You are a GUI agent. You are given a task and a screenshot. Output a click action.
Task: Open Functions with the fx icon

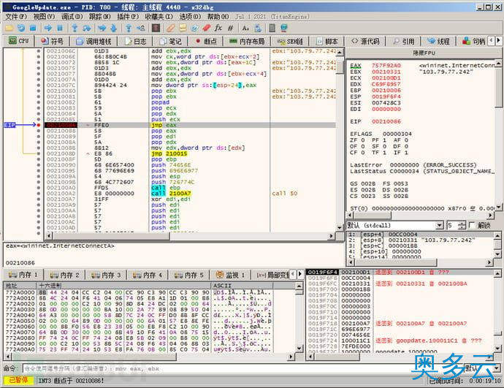click(x=218, y=28)
